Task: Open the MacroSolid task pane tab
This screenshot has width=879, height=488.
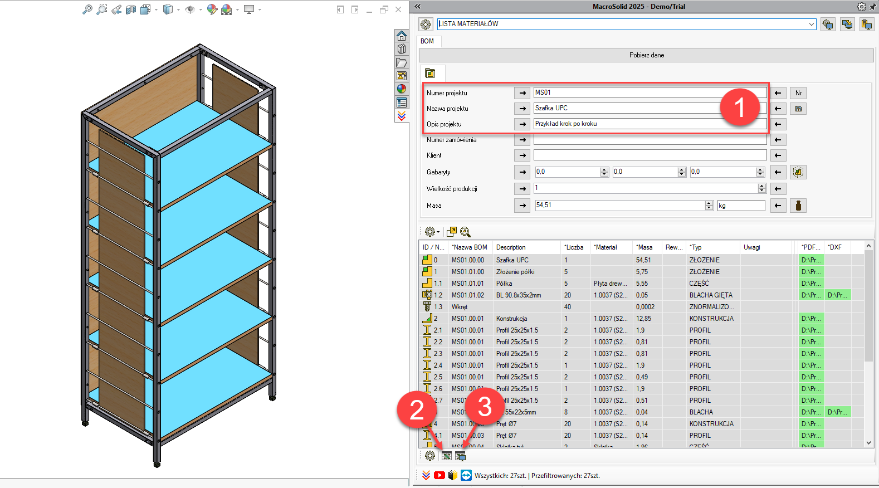Action: pyautogui.click(x=402, y=116)
